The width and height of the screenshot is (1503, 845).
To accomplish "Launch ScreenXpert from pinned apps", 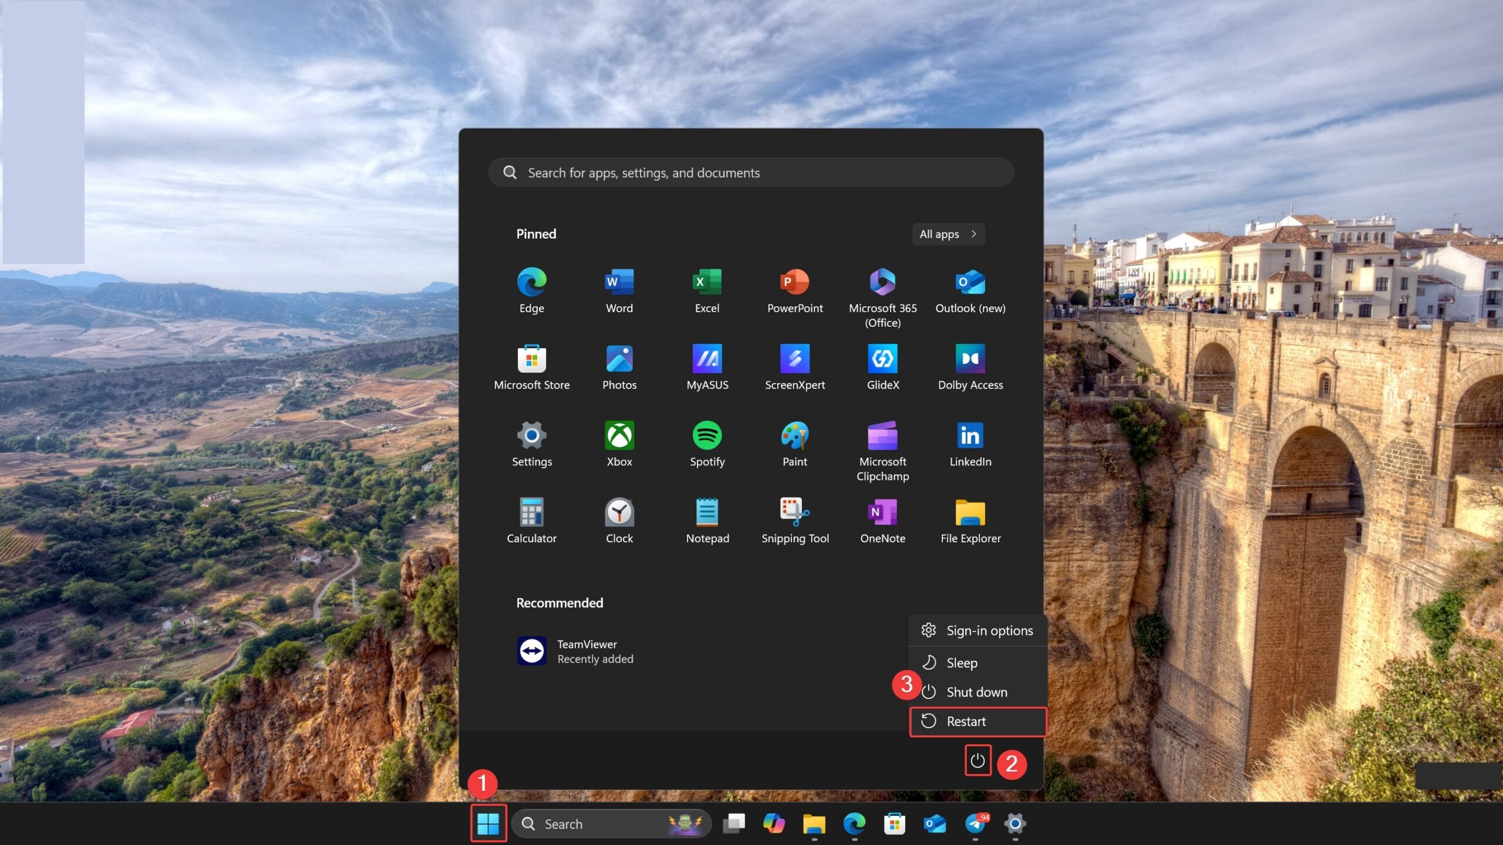I will point(795,368).
